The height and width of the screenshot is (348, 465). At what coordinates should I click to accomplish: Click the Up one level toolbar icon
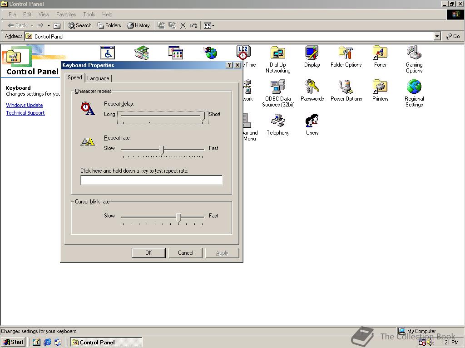57,26
